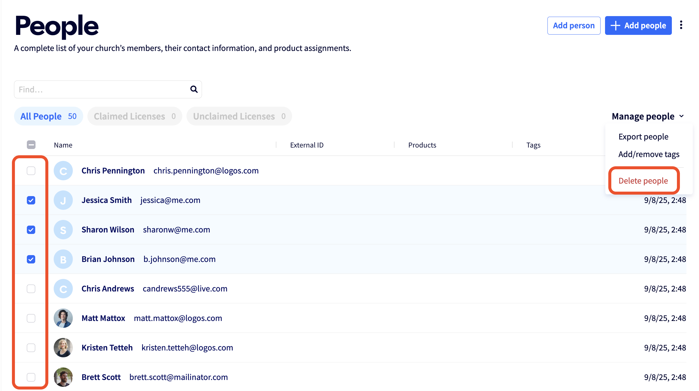This screenshot has width=699, height=391.
Task: Toggle the select-all header checkbox
Action: click(x=31, y=145)
